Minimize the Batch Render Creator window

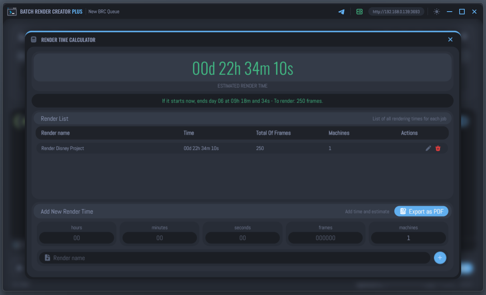click(x=450, y=12)
